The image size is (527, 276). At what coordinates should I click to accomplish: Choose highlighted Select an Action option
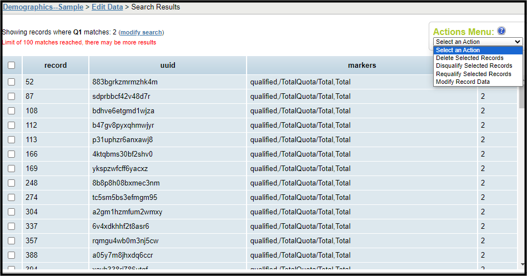coord(478,50)
